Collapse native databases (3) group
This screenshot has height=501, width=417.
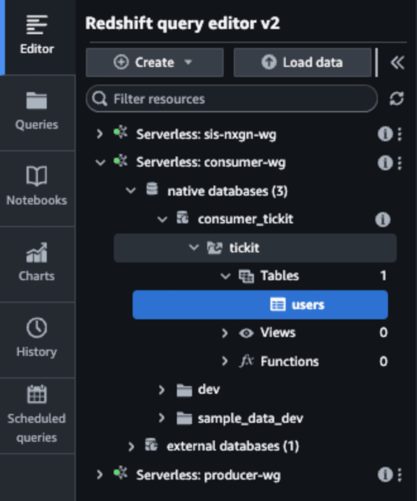(131, 191)
